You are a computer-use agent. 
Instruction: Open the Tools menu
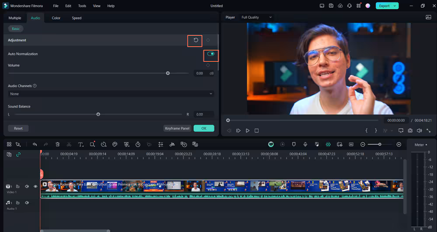tap(82, 6)
